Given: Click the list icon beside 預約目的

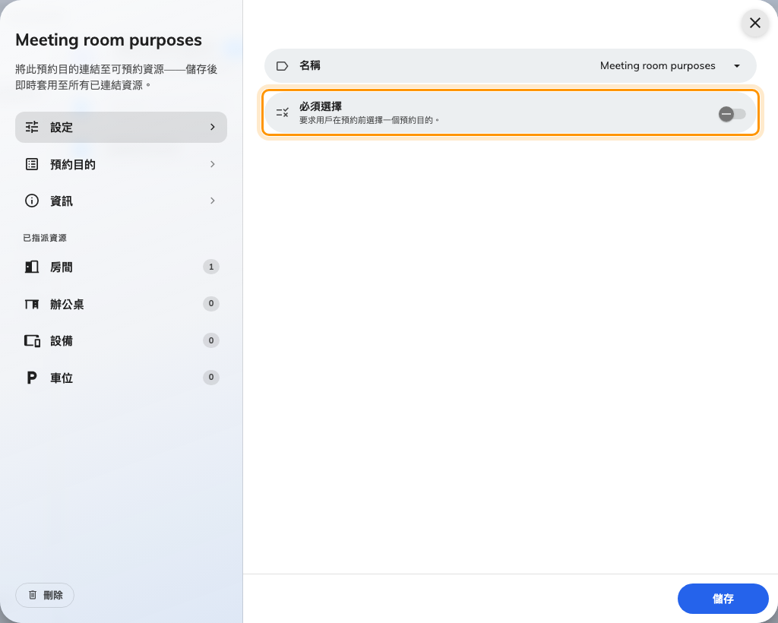Looking at the screenshot, I should click(32, 164).
